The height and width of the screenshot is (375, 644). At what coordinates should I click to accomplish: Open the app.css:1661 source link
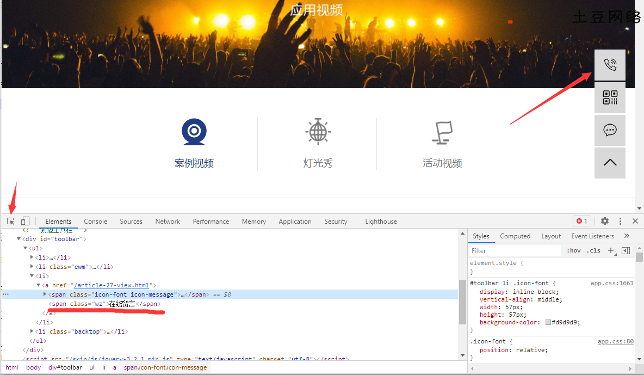612,284
